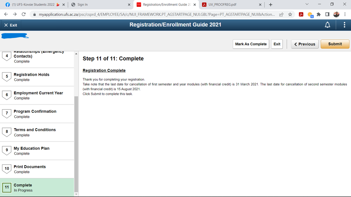Open step 8 Terms and Conditions
Viewport: 351px width, 197px height.
[x=37, y=132]
